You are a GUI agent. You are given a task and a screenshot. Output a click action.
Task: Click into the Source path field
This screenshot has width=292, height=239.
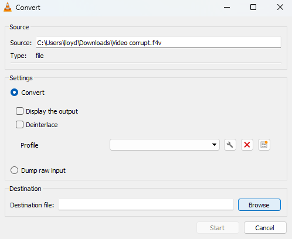click(x=158, y=42)
